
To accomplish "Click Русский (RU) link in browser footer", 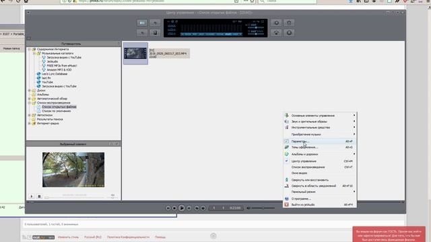I will (x=93, y=237).
